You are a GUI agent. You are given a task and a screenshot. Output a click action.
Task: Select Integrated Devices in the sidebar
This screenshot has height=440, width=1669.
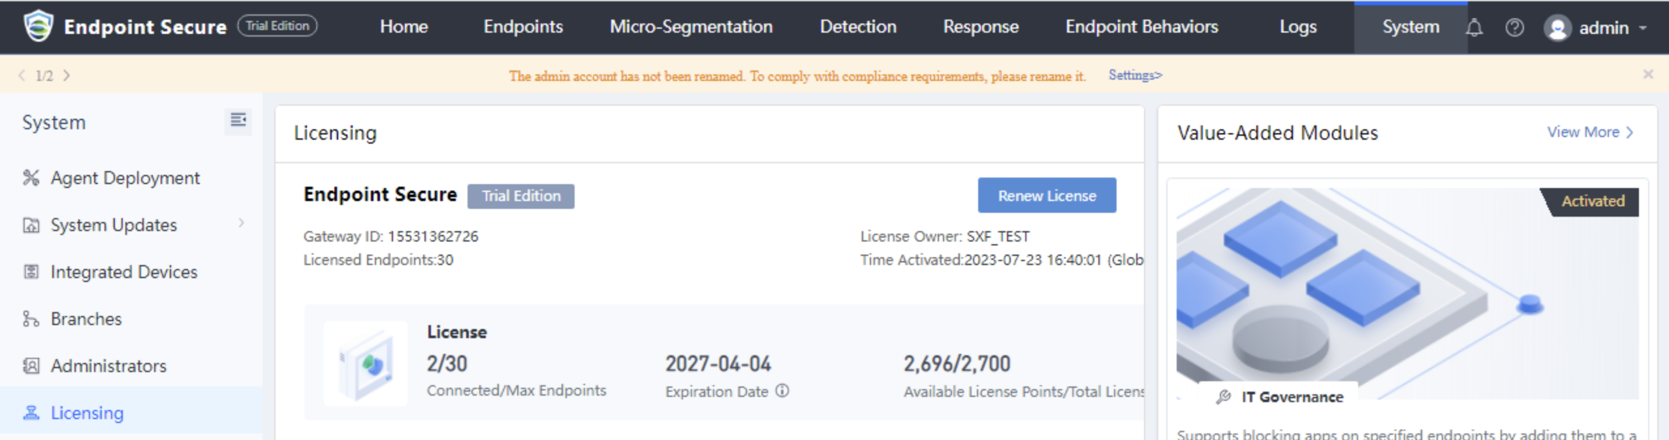(x=131, y=272)
